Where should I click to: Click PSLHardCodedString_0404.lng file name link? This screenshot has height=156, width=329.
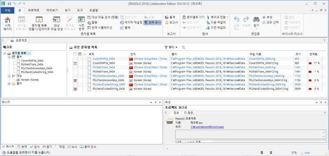267,84
